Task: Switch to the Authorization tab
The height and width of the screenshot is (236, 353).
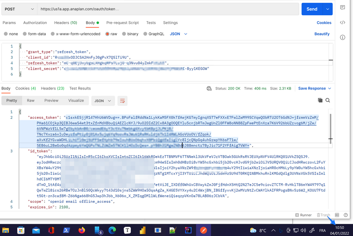Action: click(35, 23)
